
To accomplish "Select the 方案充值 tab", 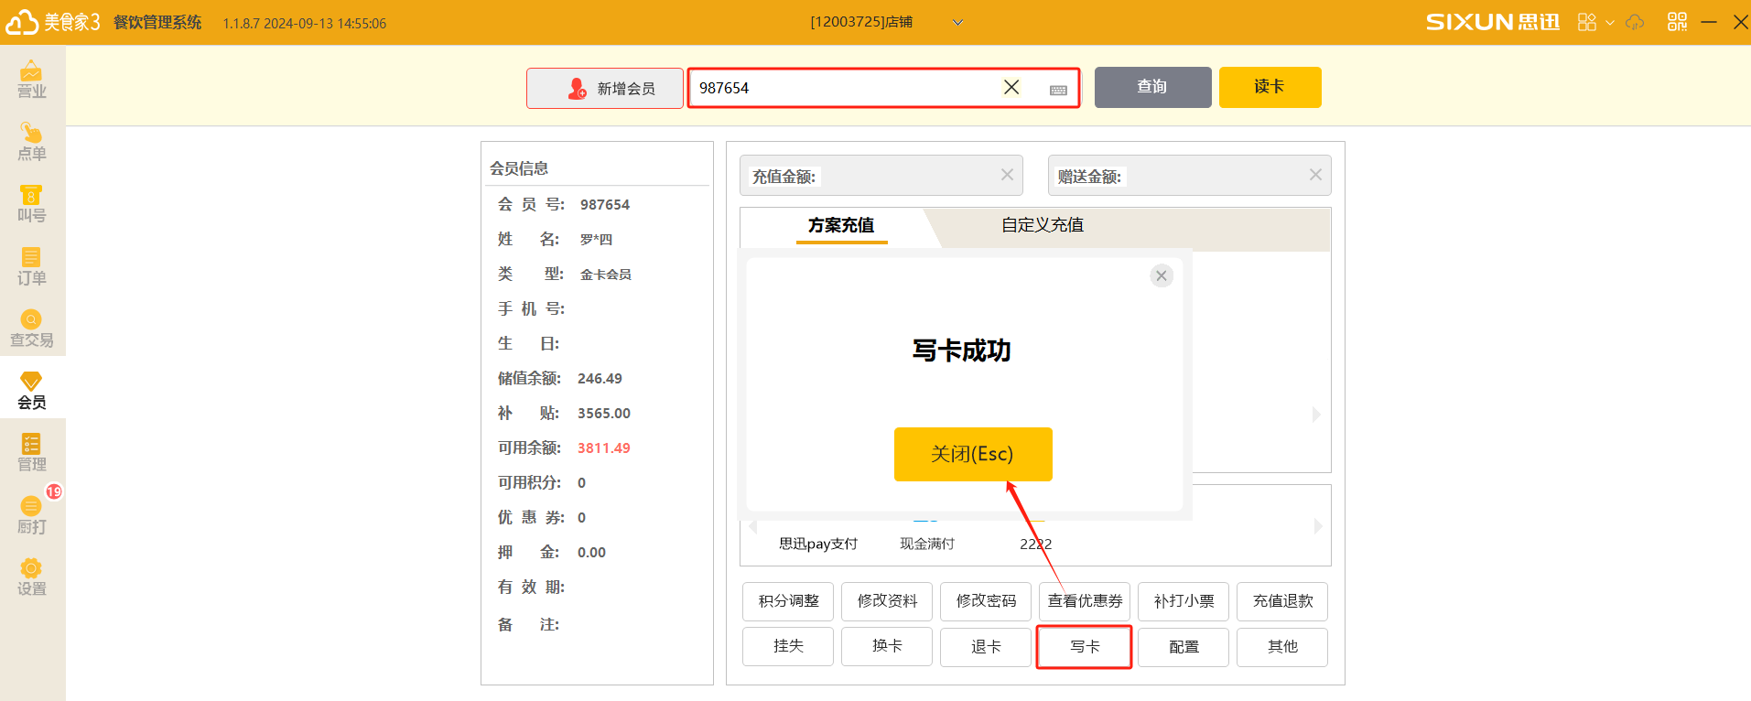I will click(x=841, y=225).
